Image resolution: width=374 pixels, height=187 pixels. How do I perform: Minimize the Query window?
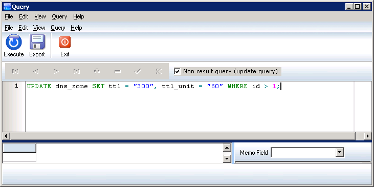pyautogui.click(x=349, y=7)
